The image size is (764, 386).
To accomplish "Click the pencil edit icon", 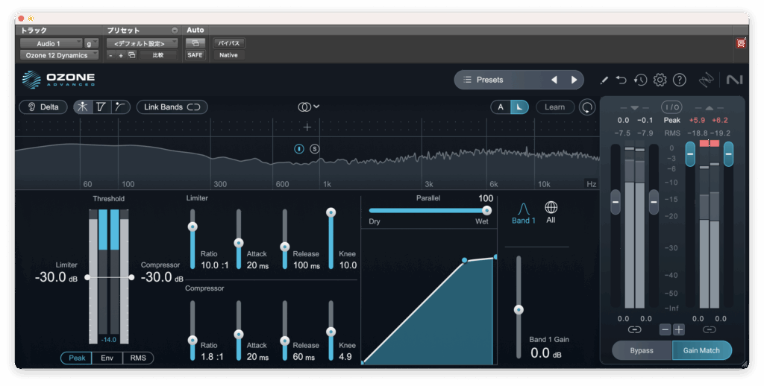I will 604,80.
